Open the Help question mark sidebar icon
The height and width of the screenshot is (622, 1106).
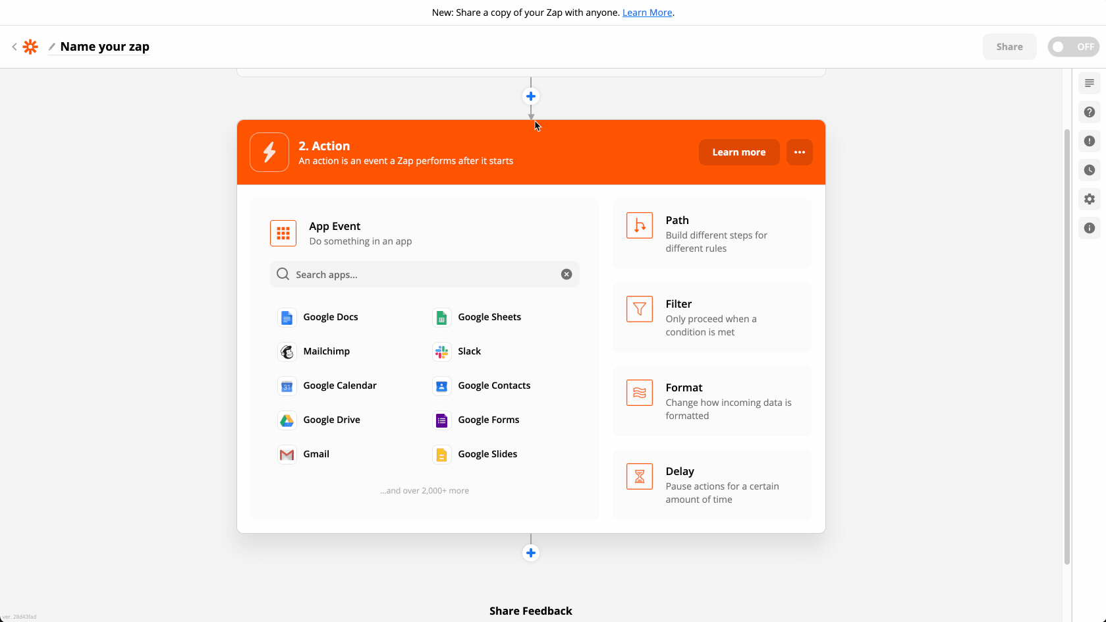1090,112
